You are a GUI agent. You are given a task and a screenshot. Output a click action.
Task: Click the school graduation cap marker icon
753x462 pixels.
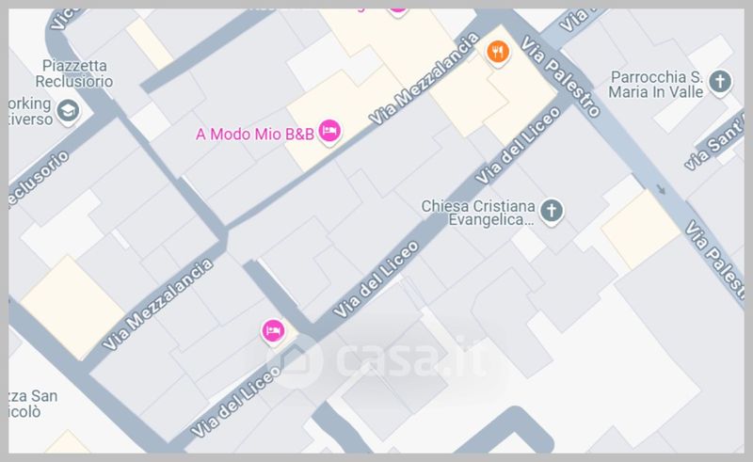point(68,112)
